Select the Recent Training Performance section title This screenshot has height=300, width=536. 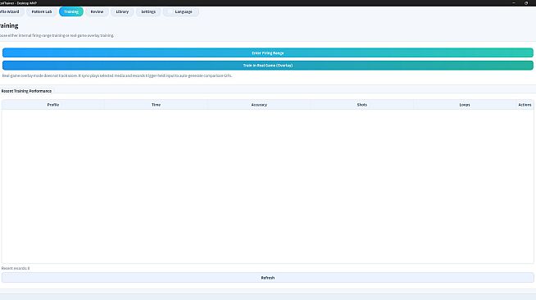click(x=26, y=91)
